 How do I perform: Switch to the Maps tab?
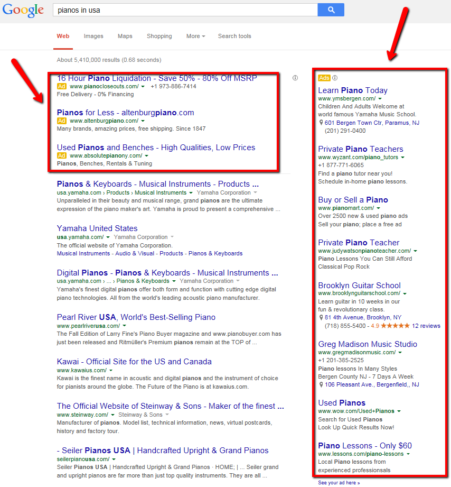click(x=125, y=36)
